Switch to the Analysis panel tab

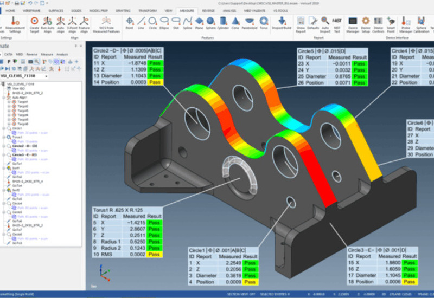click(62, 55)
